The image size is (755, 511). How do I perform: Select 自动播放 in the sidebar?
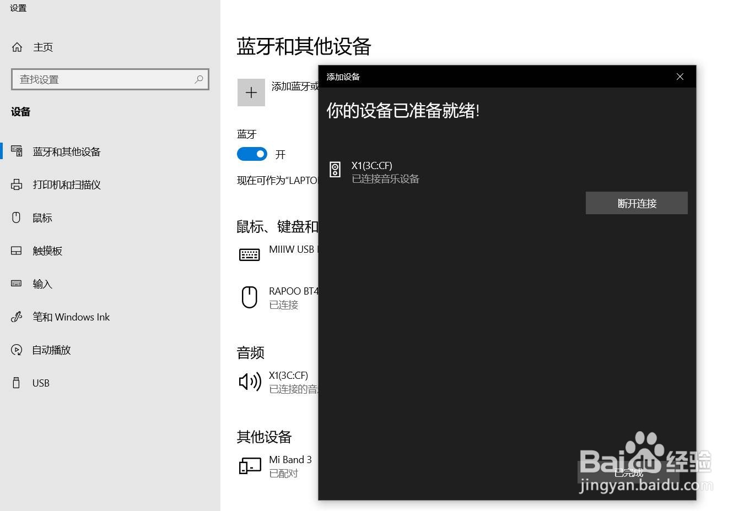click(51, 350)
